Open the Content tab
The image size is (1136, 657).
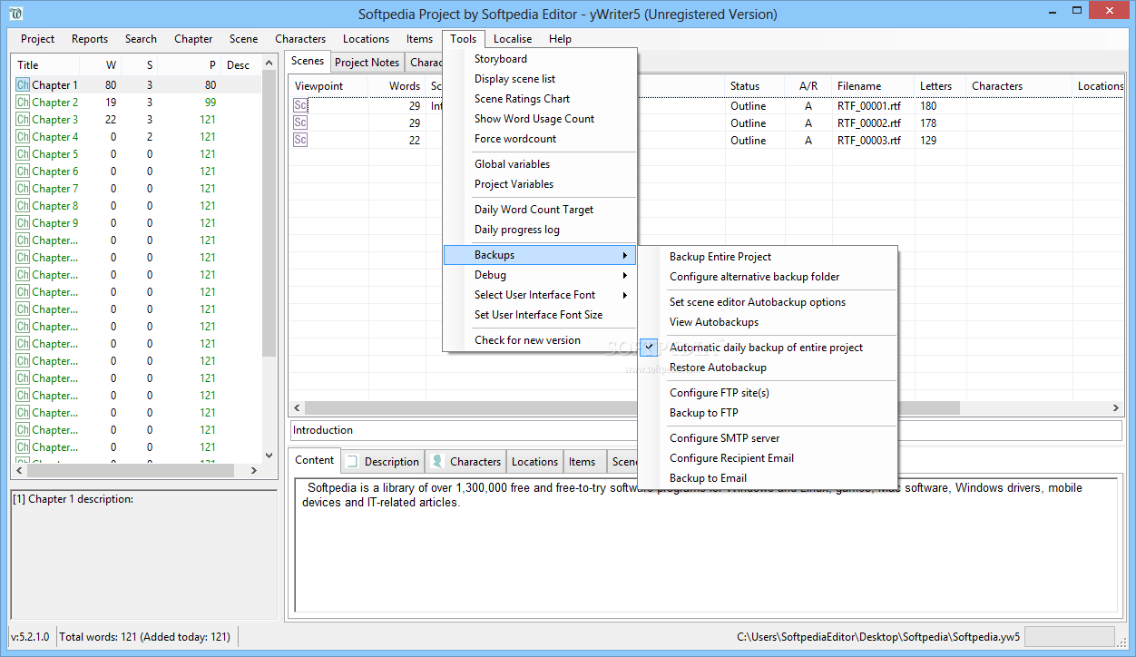(x=315, y=460)
